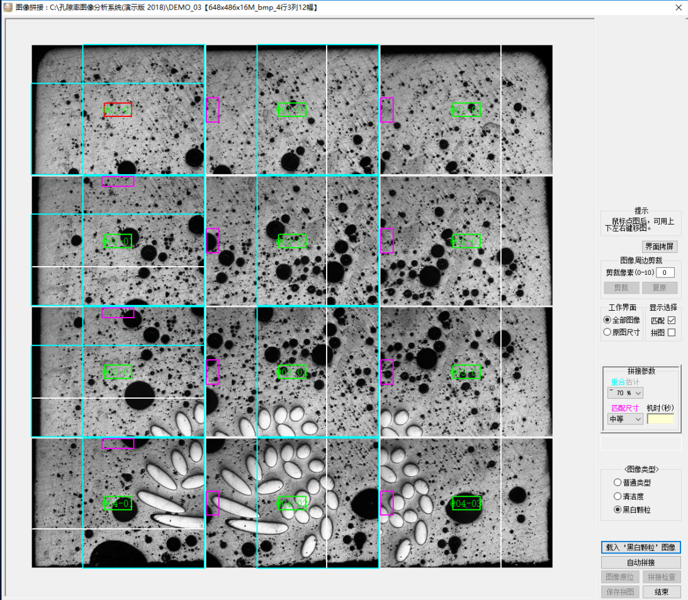Click the app icon in the title bar

pos(7,8)
